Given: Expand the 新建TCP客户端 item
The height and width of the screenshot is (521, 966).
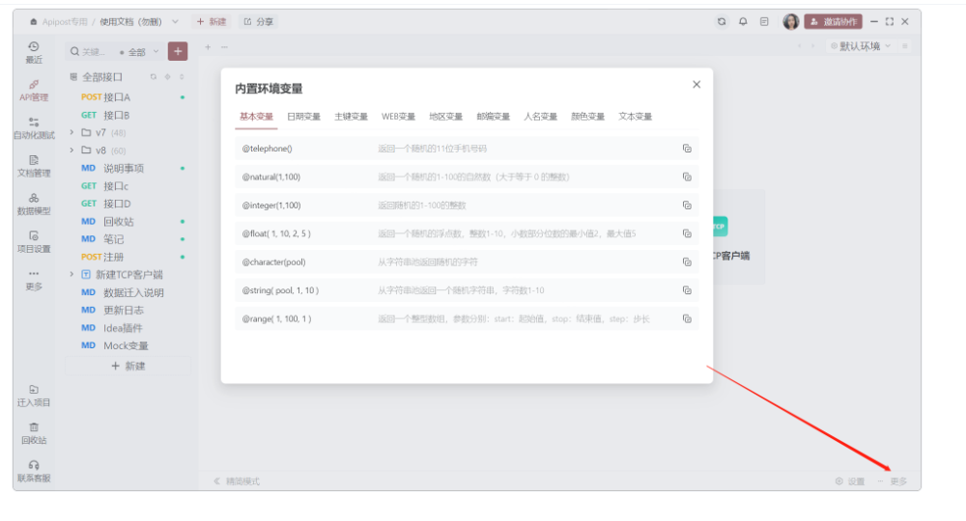Looking at the screenshot, I should [72, 274].
